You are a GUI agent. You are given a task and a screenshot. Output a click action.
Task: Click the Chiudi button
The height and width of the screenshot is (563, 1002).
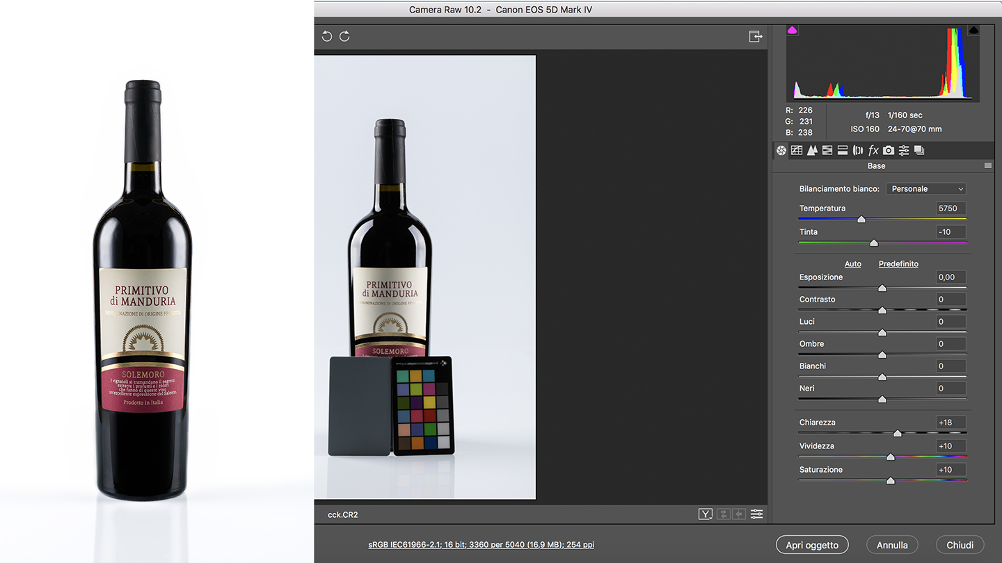pos(960,545)
